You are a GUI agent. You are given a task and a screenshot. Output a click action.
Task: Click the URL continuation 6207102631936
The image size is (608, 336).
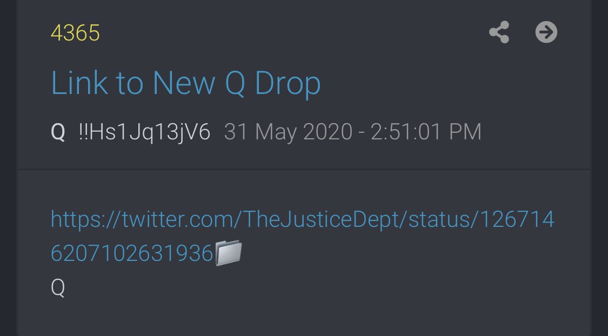(132, 253)
